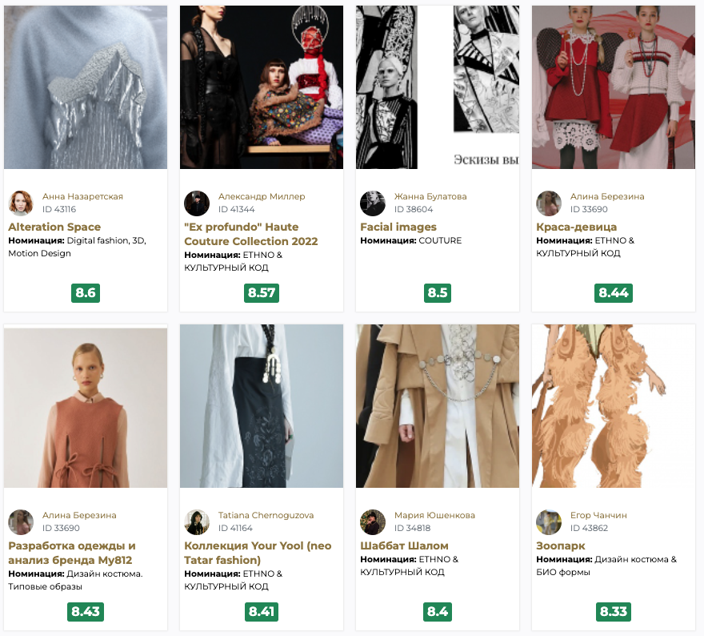Click author name Tatiana Chernoguzova
This screenshot has width=704, height=636.
266,516
